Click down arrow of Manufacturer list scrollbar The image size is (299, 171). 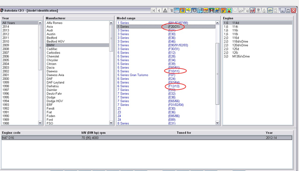pos(111,123)
